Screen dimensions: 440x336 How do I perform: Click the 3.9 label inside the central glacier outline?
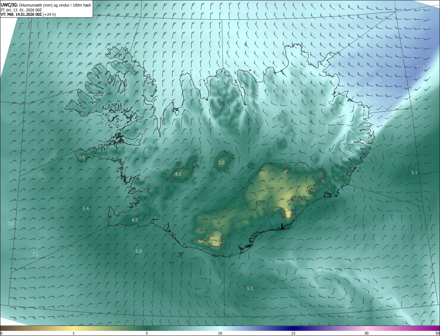tap(221, 163)
